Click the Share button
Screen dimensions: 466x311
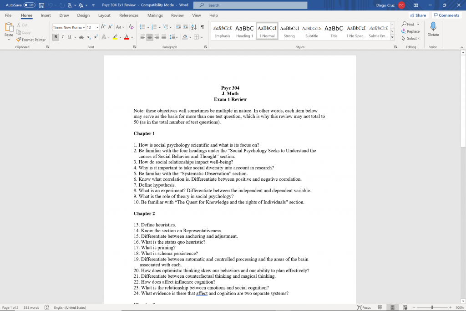click(418, 15)
